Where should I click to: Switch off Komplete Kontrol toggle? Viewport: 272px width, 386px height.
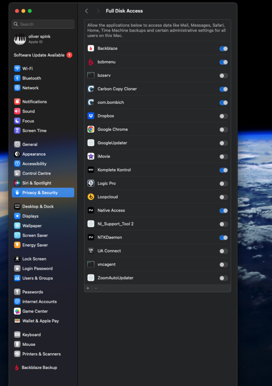[x=224, y=170]
